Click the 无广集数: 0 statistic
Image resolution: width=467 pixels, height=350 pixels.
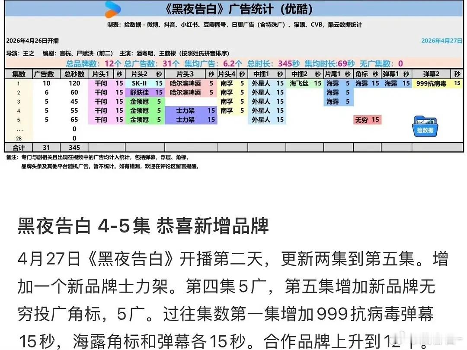pyautogui.click(x=381, y=64)
